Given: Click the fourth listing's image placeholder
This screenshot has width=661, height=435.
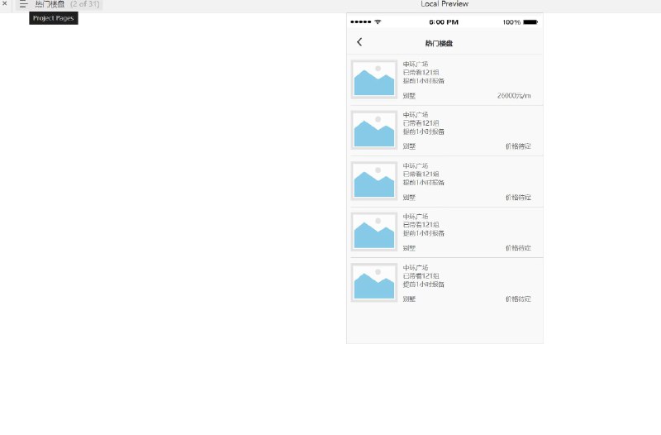Looking at the screenshot, I should point(374,232).
